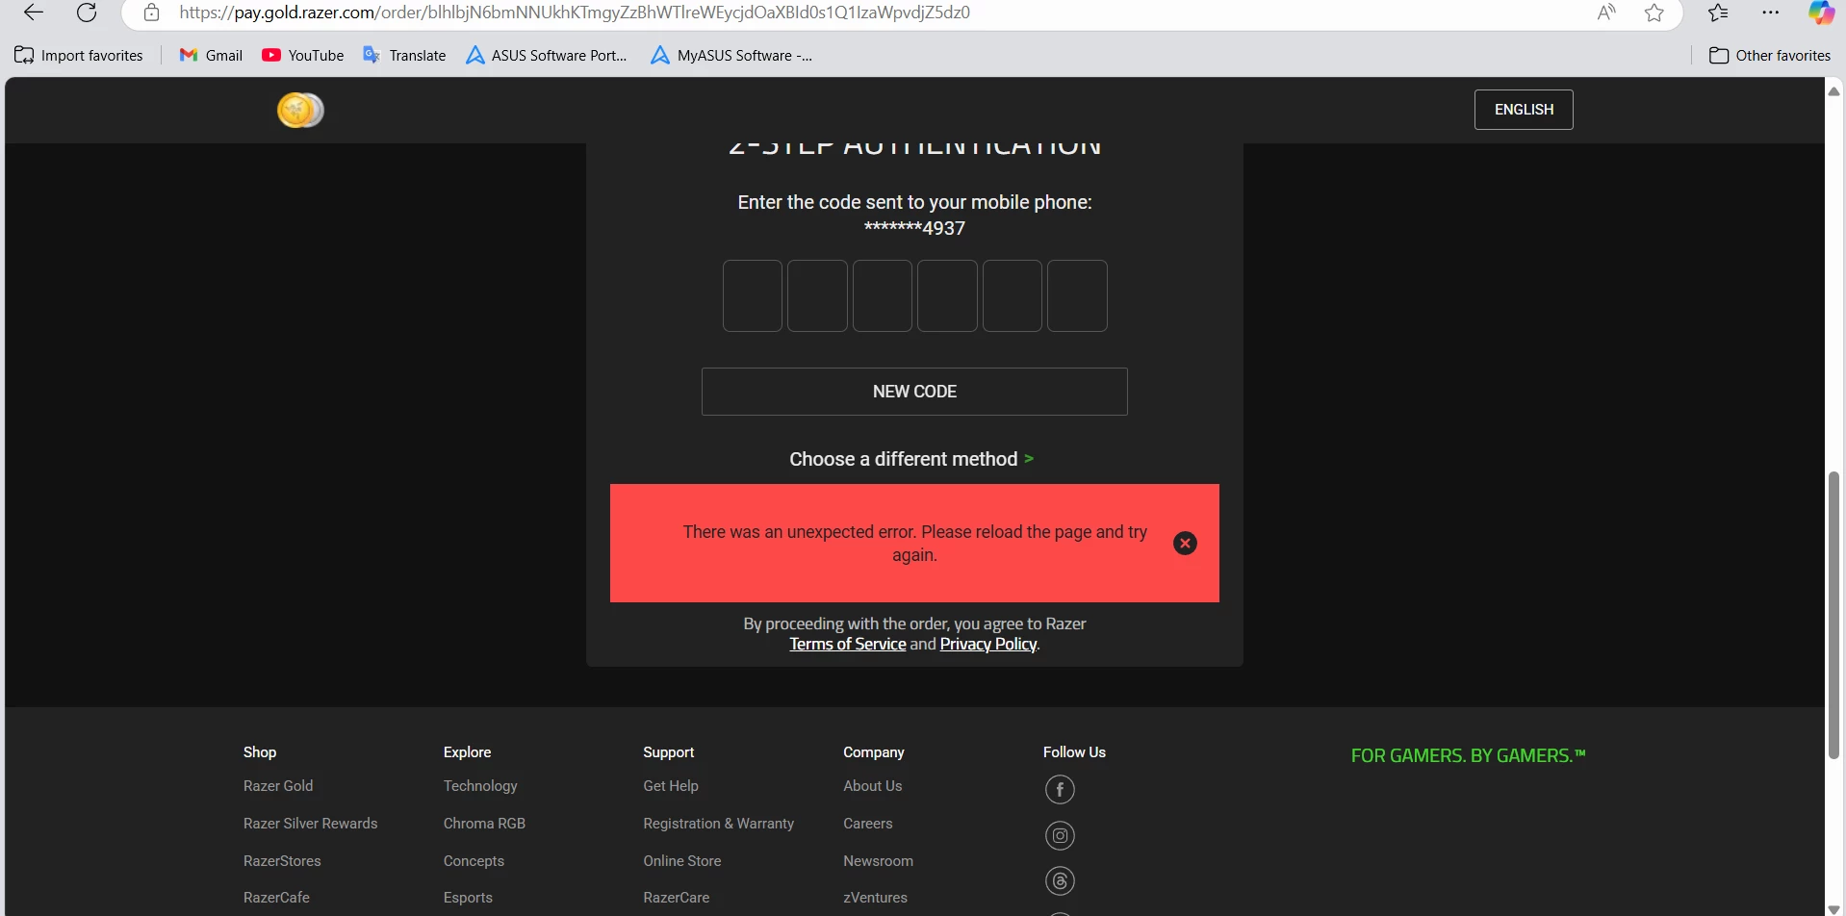1846x916 pixels.
Task: Dismiss the red error message
Action: pyautogui.click(x=1185, y=544)
